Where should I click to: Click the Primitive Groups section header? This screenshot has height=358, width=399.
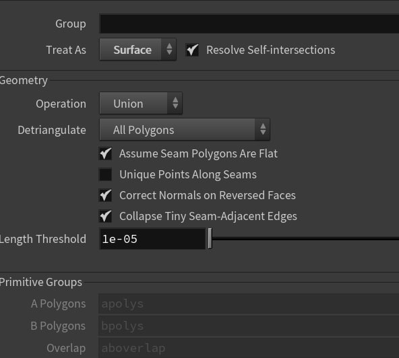(x=40, y=282)
